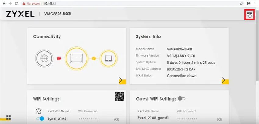Viewport: 259px width, 124px height.
Task: Click WiFi name Zyxel_21A8
Action: click(x=57, y=119)
